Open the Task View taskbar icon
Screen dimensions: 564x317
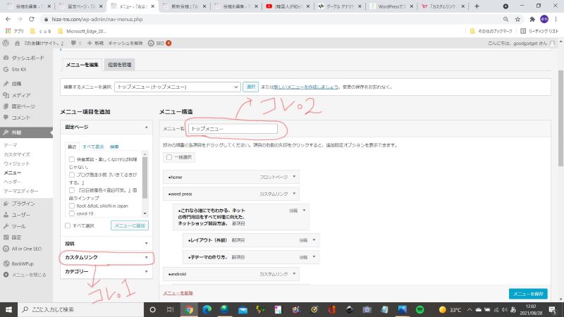170,309
